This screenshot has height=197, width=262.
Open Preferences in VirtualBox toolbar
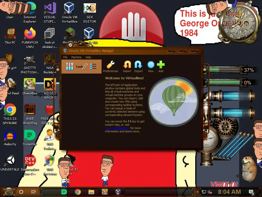(x=111, y=66)
